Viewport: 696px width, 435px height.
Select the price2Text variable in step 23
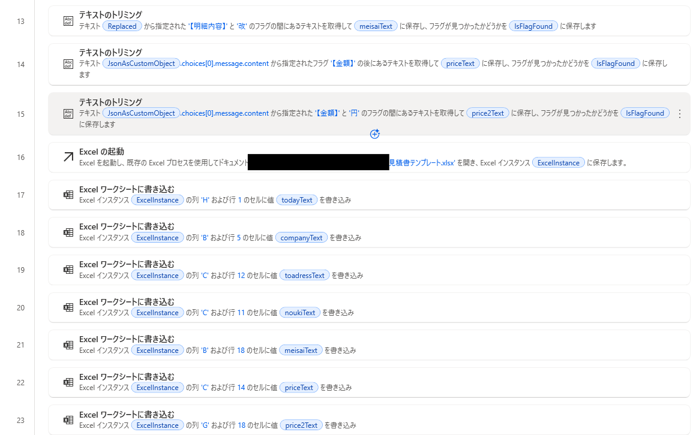[x=301, y=425]
